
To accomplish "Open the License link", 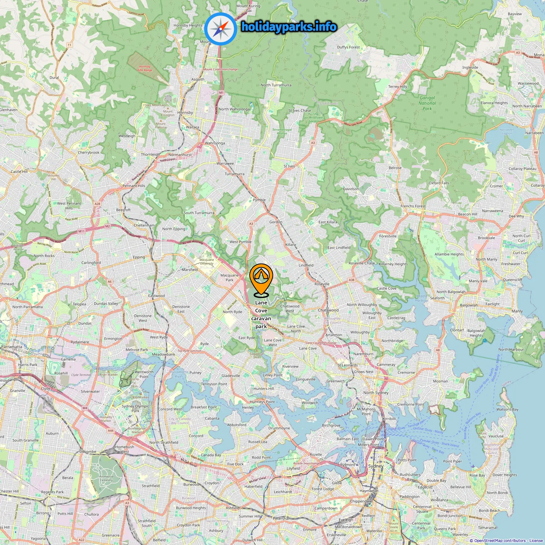I will coord(536,540).
